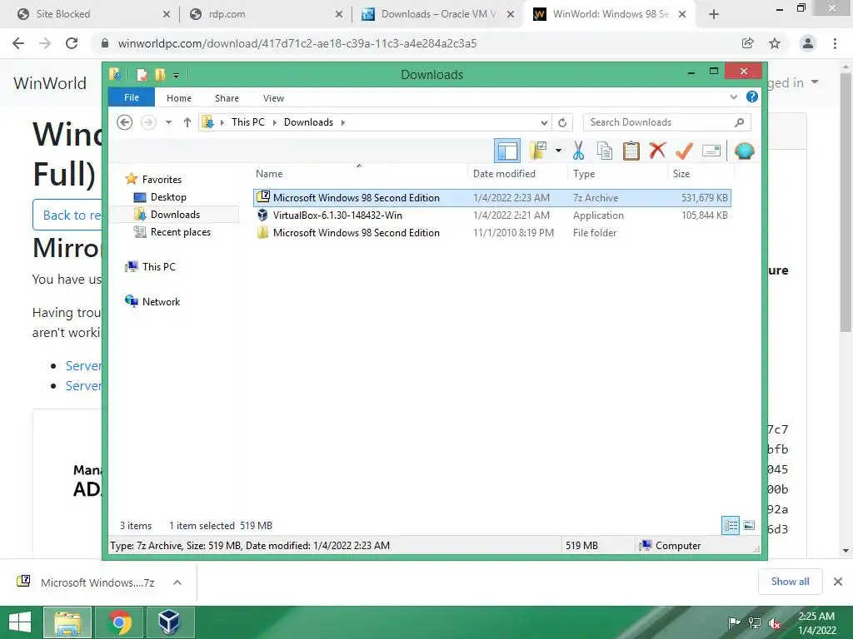Expand download item options chevron
The width and height of the screenshot is (853, 639).
coord(177,582)
